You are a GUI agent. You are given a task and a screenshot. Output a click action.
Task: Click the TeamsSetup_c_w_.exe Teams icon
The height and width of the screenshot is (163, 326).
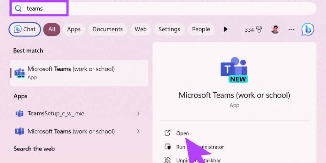click(19, 113)
